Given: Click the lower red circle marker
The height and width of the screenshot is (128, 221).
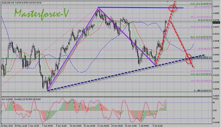Looking at the screenshot, I should tap(188, 58).
